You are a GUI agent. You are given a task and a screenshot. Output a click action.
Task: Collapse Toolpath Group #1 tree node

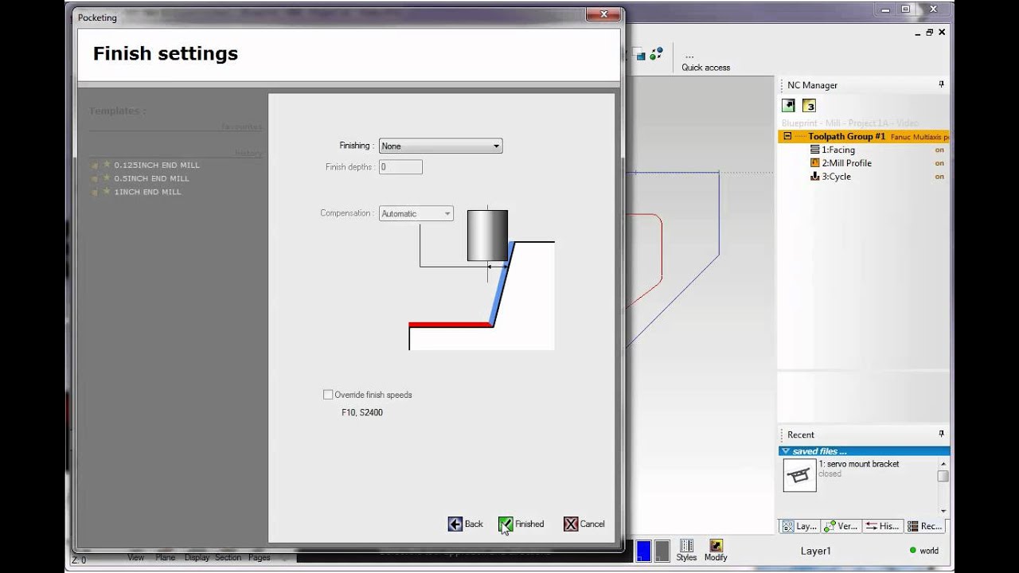tap(788, 137)
